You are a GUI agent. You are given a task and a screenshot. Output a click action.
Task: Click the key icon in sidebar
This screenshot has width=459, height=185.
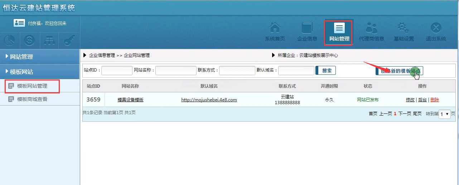(69, 40)
